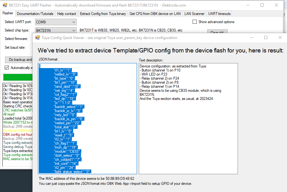
Task: Minimize the Tuya Config Quick Viewer window
Action: pyautogui.click(x=252, y=37)
